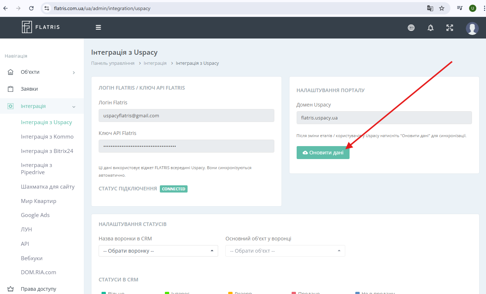Reload the current page

click(x=31, y=8)
